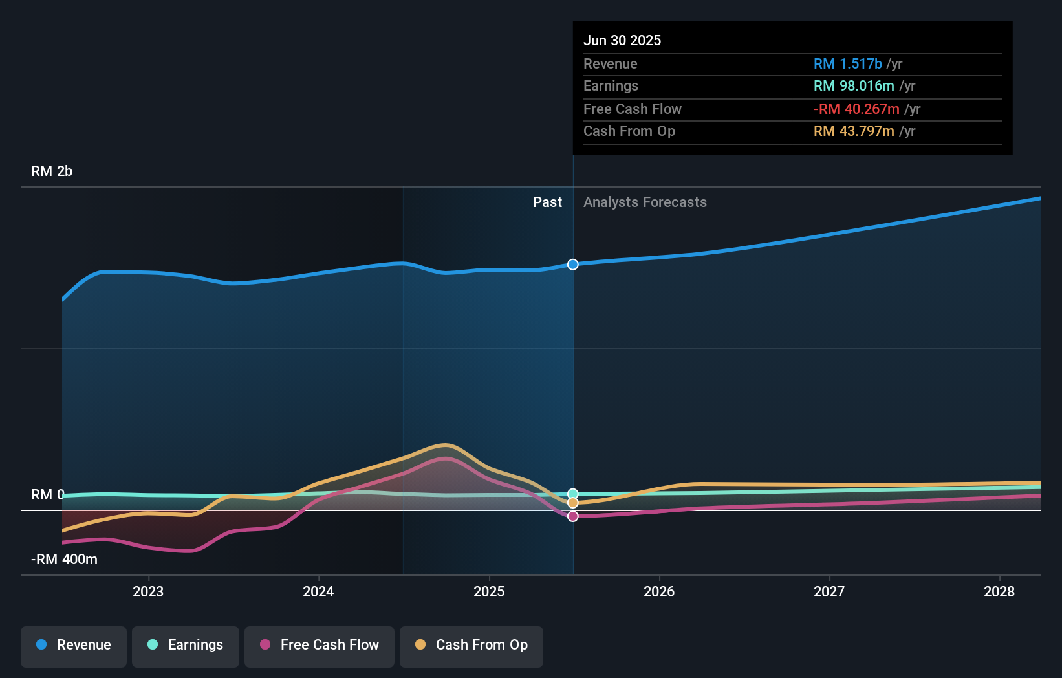Switch to the Past section of the chart
1062x678 pixels.
coord(548,202)
